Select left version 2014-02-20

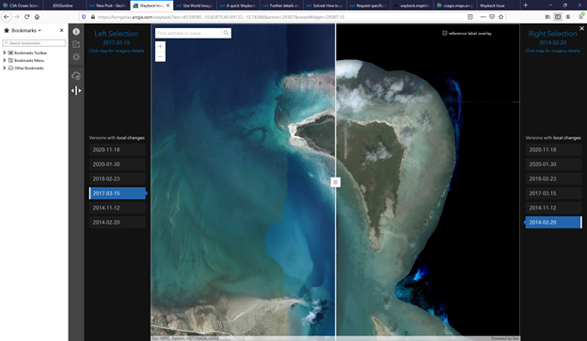click(118, 223)
